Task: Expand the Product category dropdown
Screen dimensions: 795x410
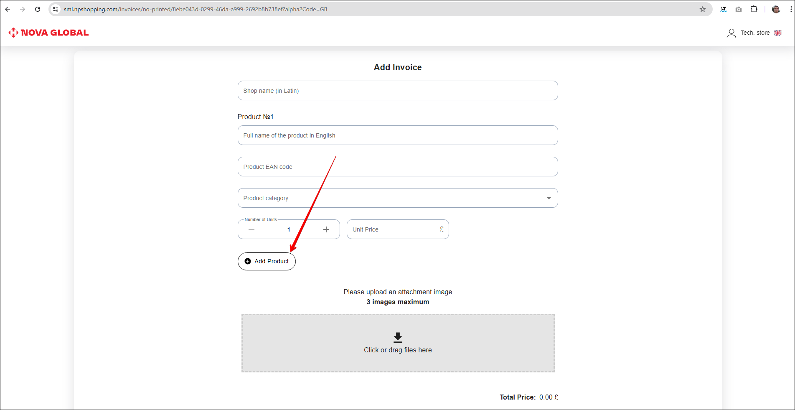Action: tap(549, 198)
